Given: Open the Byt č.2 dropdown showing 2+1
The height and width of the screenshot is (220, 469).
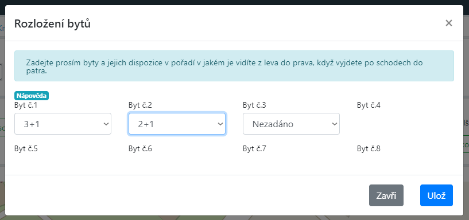Looking at the screenshot, I should [x=177, y=124].
